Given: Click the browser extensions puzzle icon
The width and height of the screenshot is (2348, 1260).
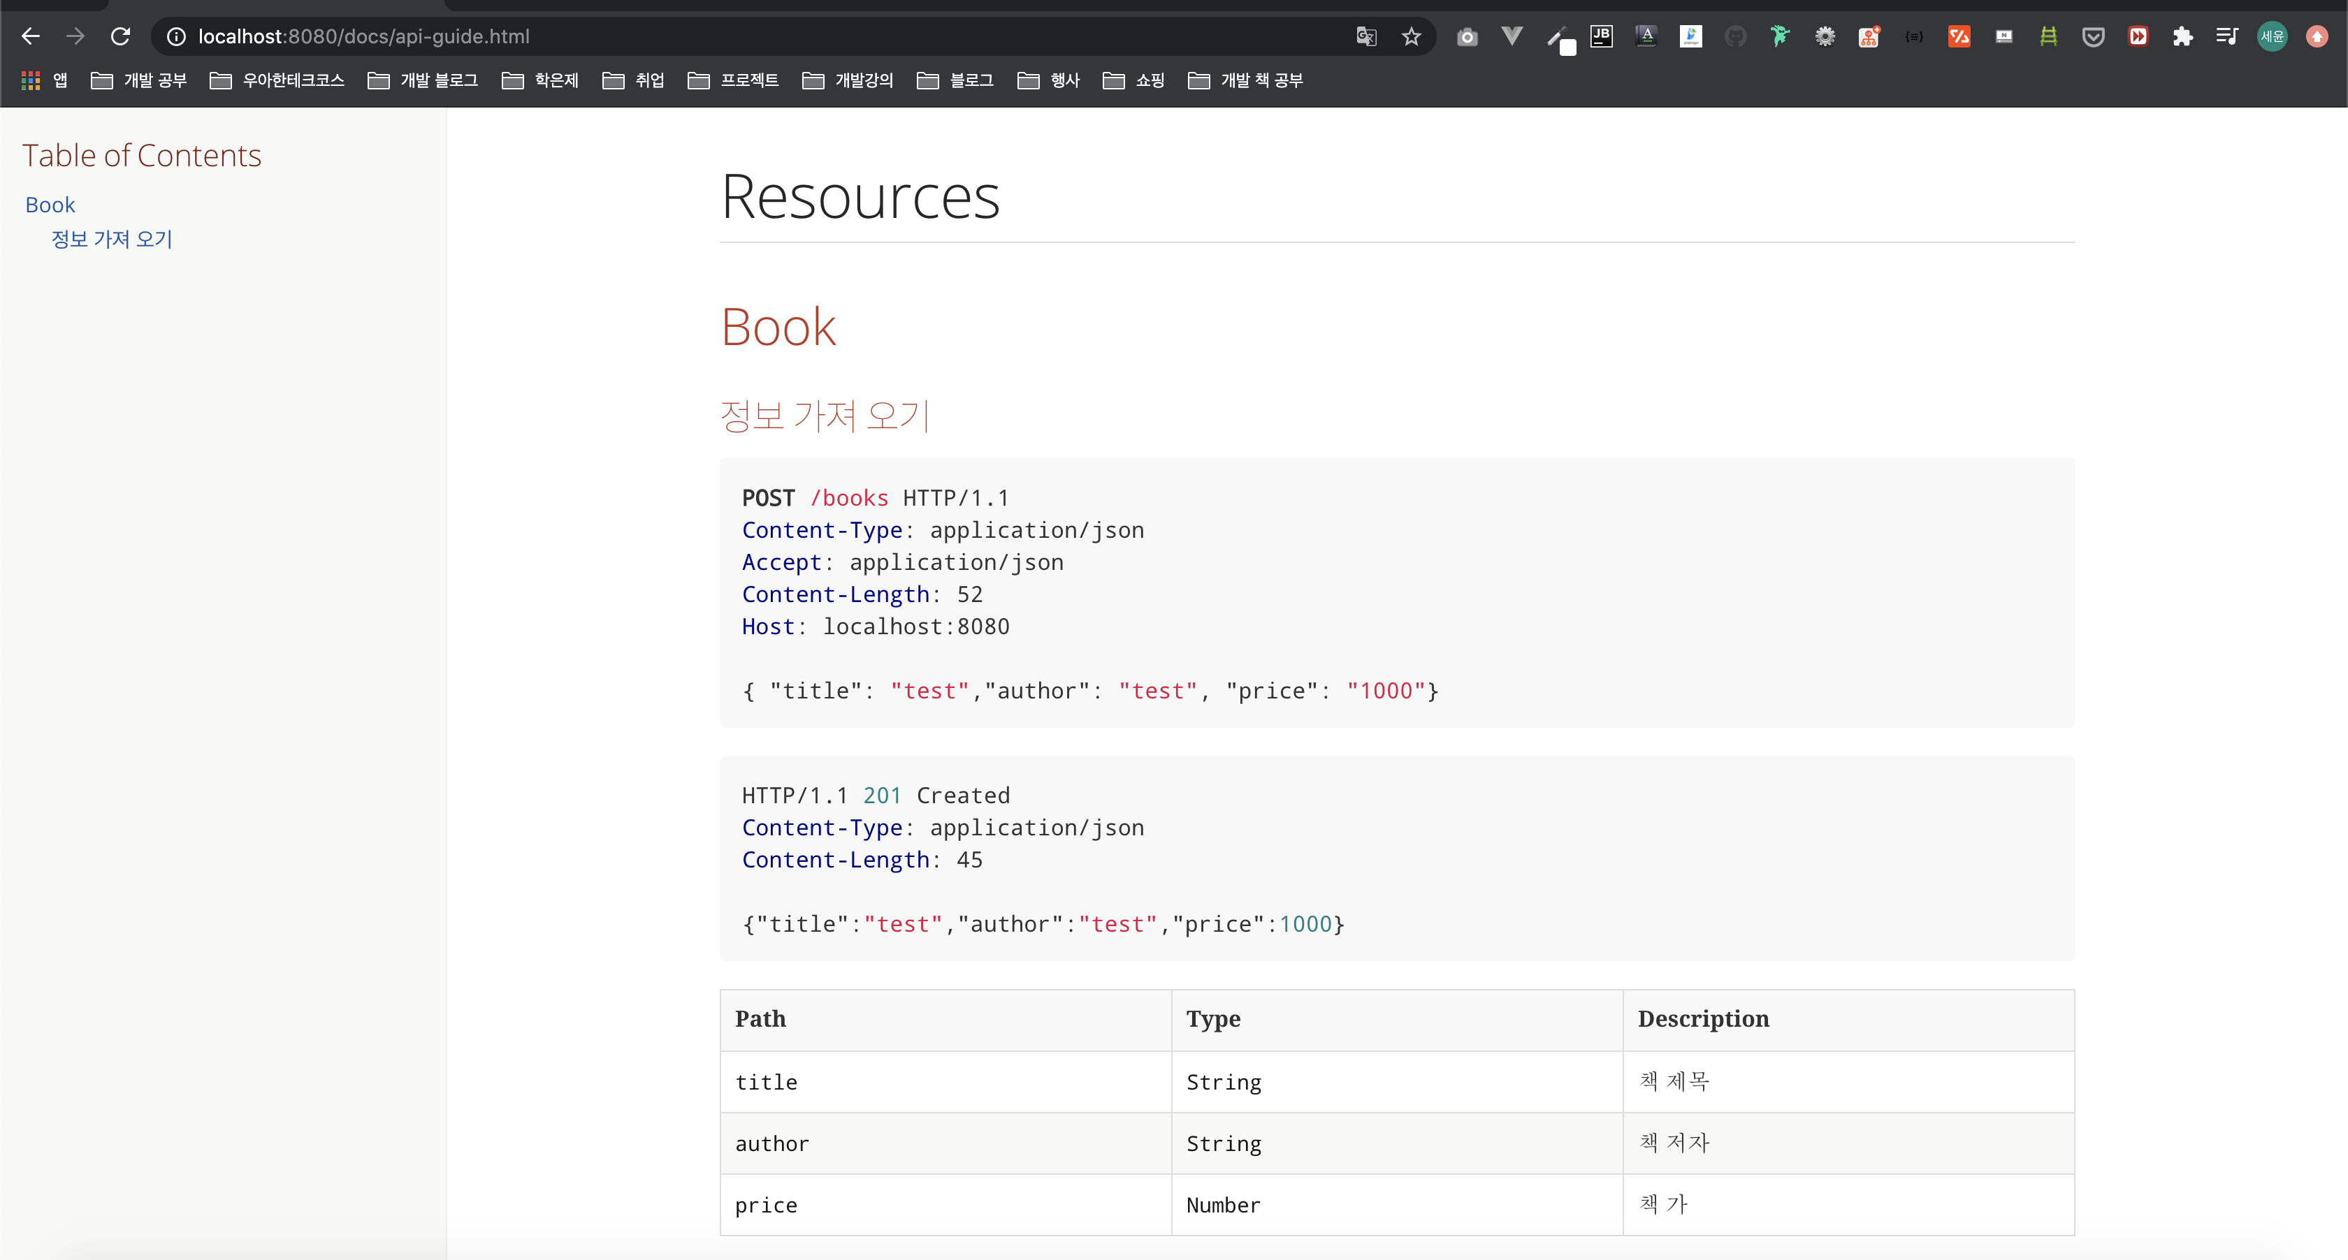Looking at the screenshot, I should tap(2183, 34).
